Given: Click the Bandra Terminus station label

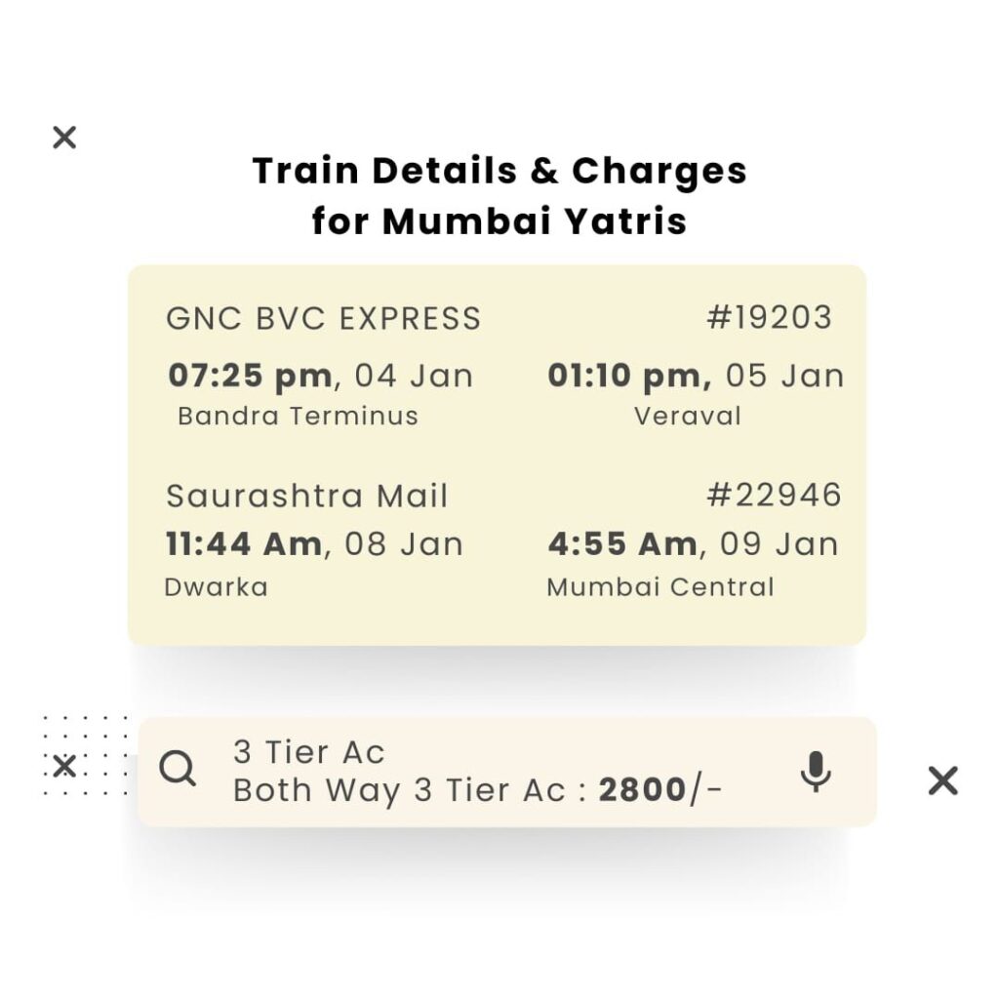Looking at the screenshot, I should [x=298, y=417].
